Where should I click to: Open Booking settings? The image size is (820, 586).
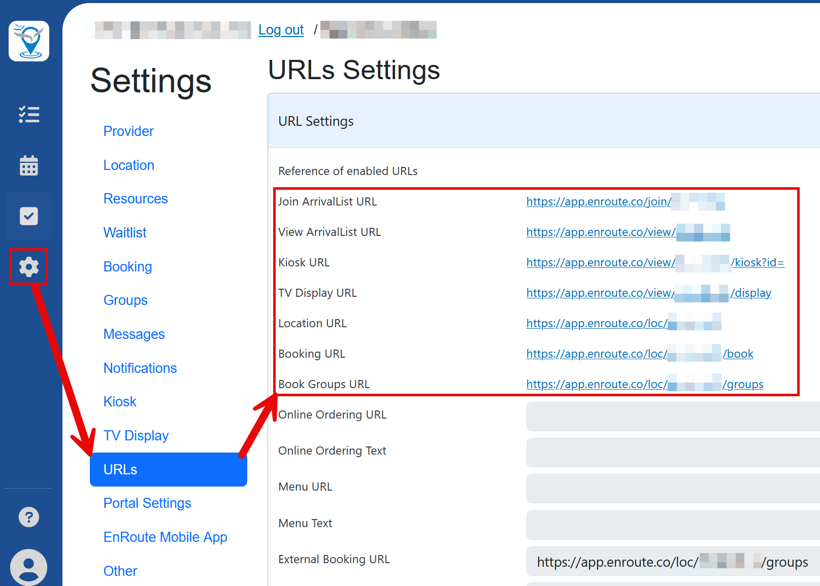pyautogui.click(x=127, y=267)
